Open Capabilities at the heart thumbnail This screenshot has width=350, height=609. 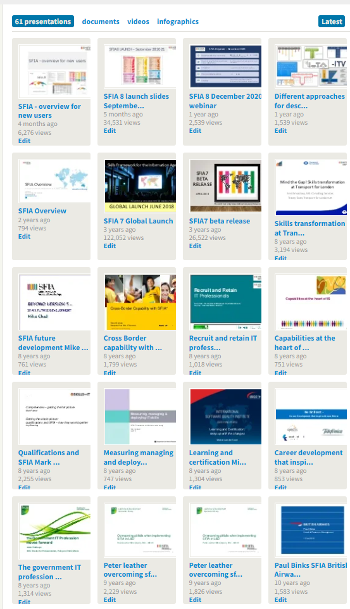pos(311,302)
